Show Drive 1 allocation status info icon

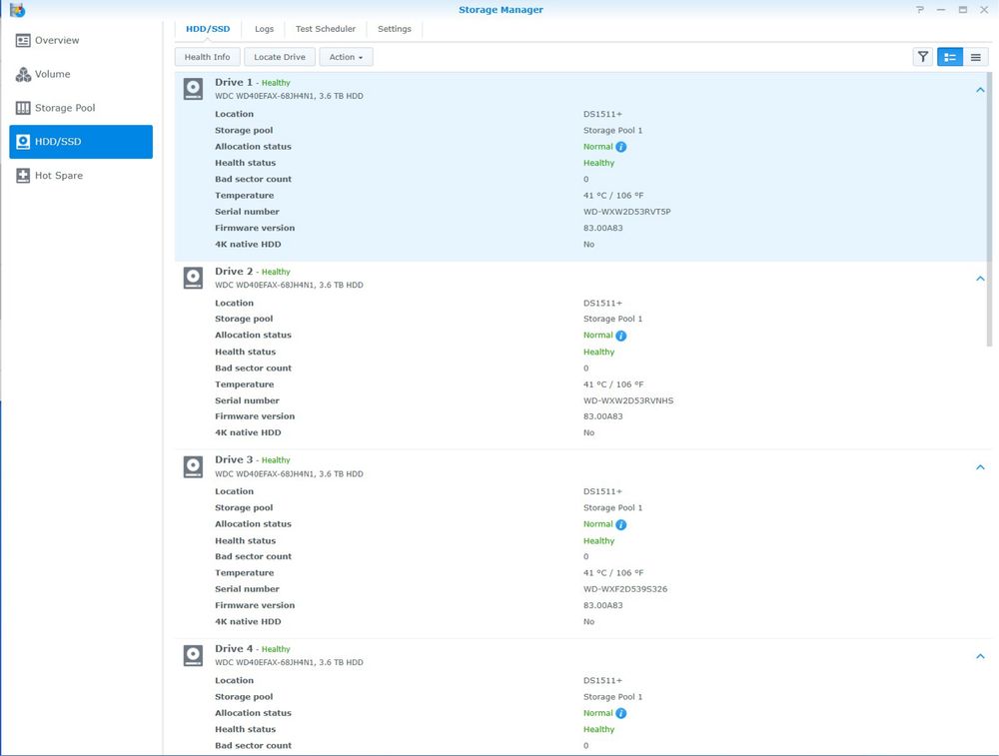tap(621, 147)
